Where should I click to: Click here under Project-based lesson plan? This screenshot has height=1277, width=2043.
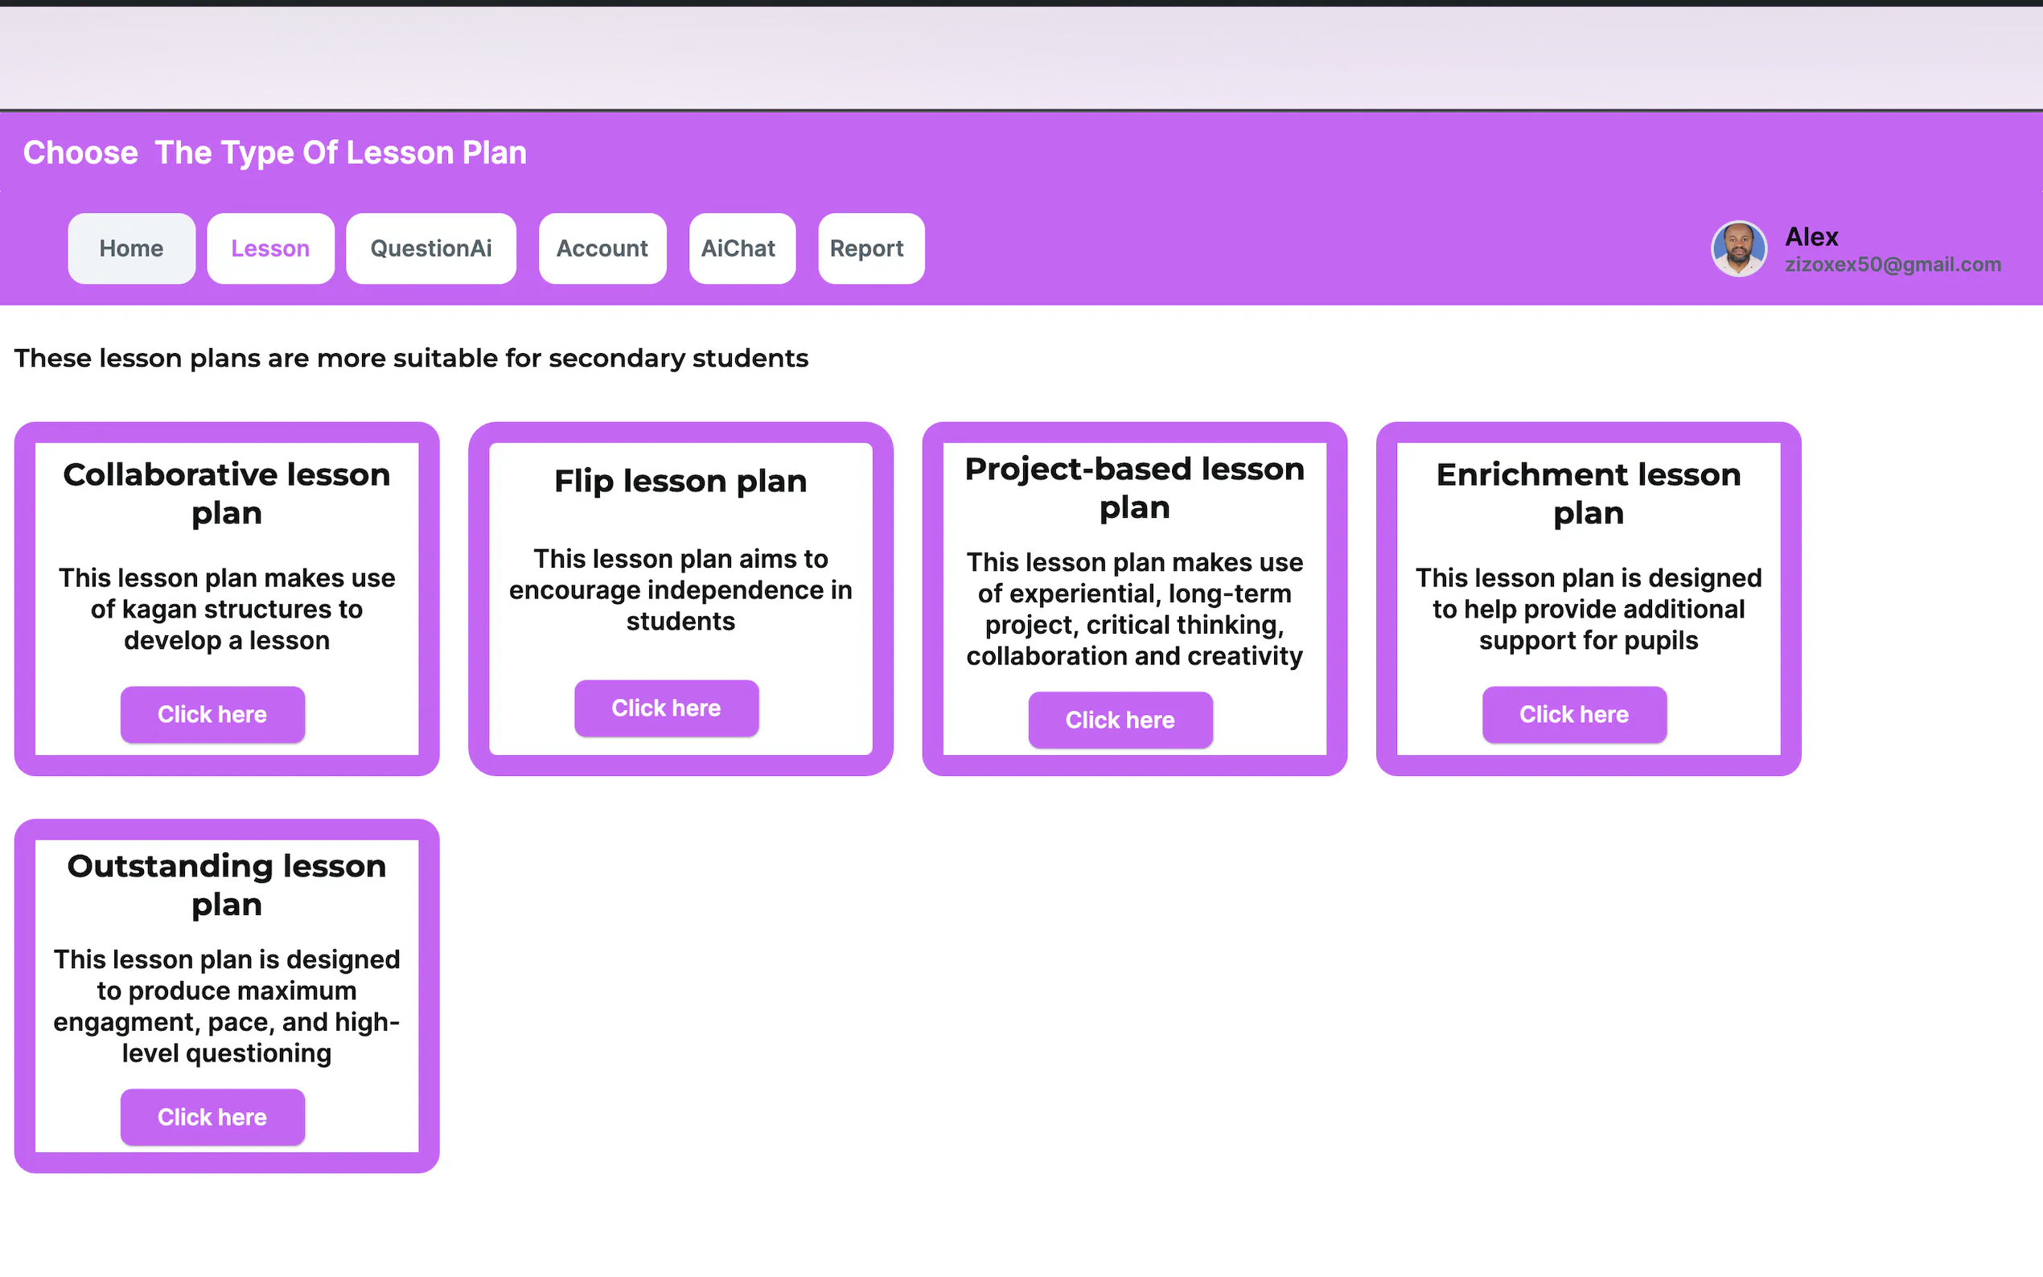(x=1120, y=720)
